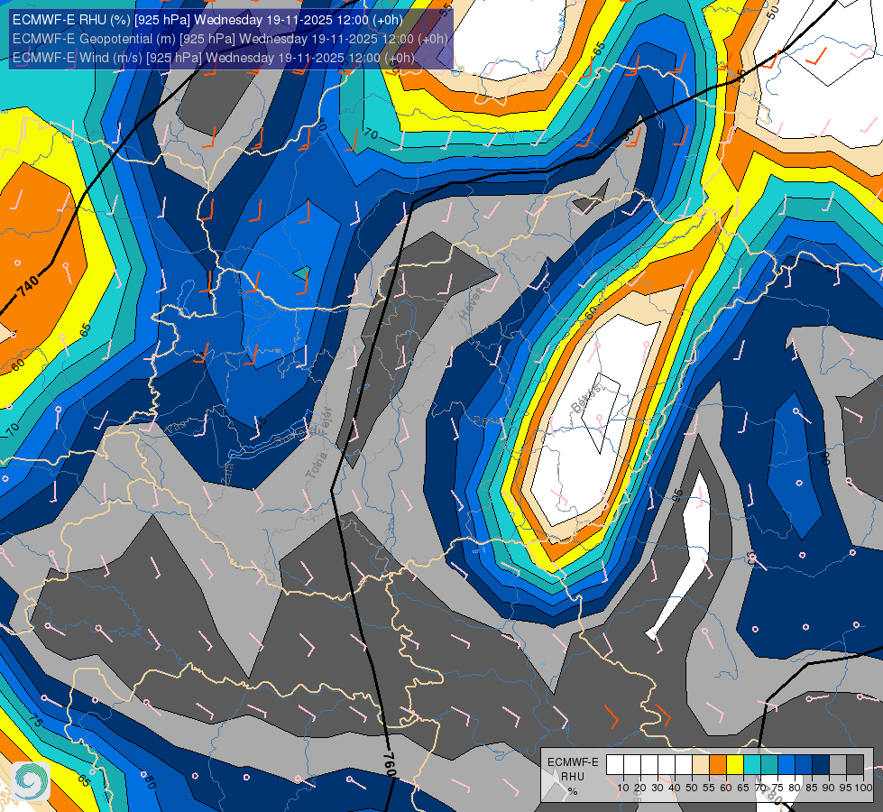The image size is (883, 812).
Task: Click the dark gray 95–100 legend swatch
Action: [855, 765]
